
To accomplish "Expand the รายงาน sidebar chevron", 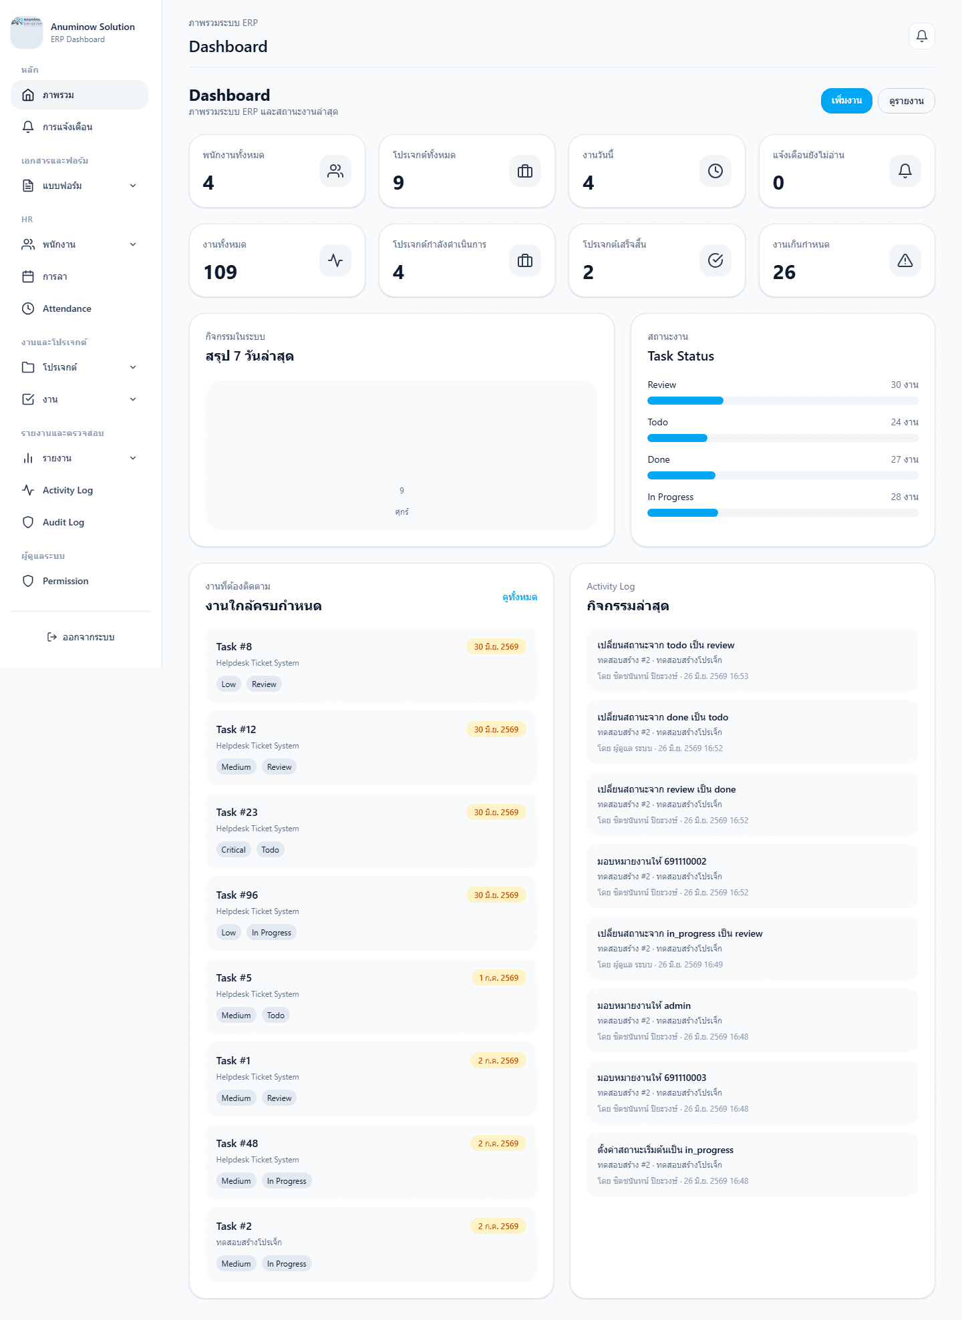I will coord(133,458).
